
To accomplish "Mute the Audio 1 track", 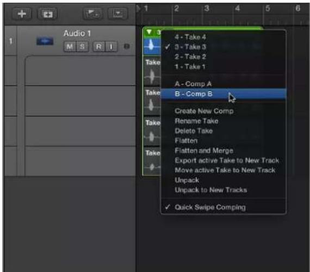I will pyautogui.click(x=70, y=47).
